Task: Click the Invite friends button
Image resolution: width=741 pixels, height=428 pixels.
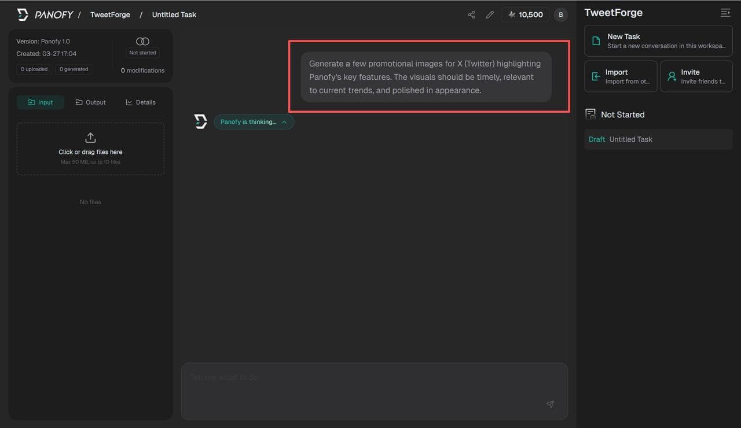Action: pyautogui.click(x=696, y=76)
